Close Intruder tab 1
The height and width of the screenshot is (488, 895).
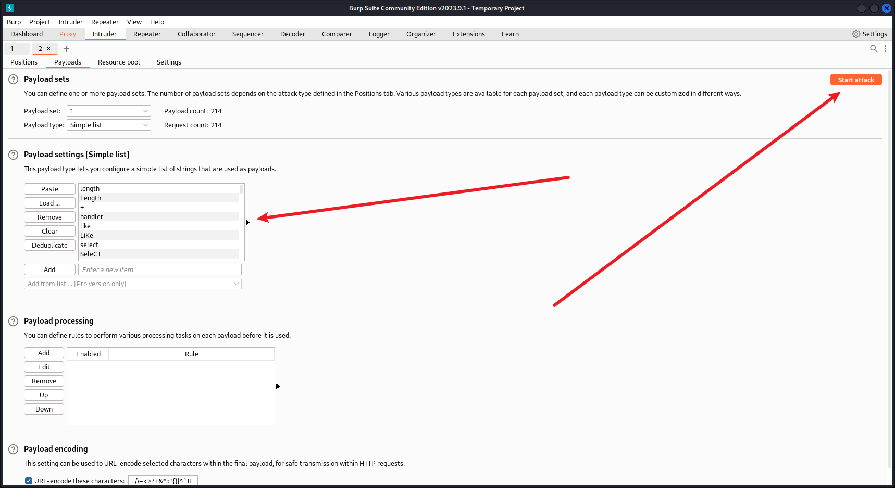pyautogui.click(x=20, y=49)
